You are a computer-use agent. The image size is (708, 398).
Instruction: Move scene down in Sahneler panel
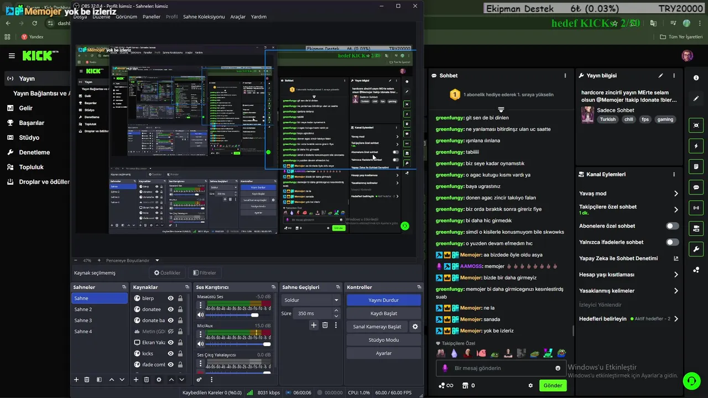coord(122,380)
